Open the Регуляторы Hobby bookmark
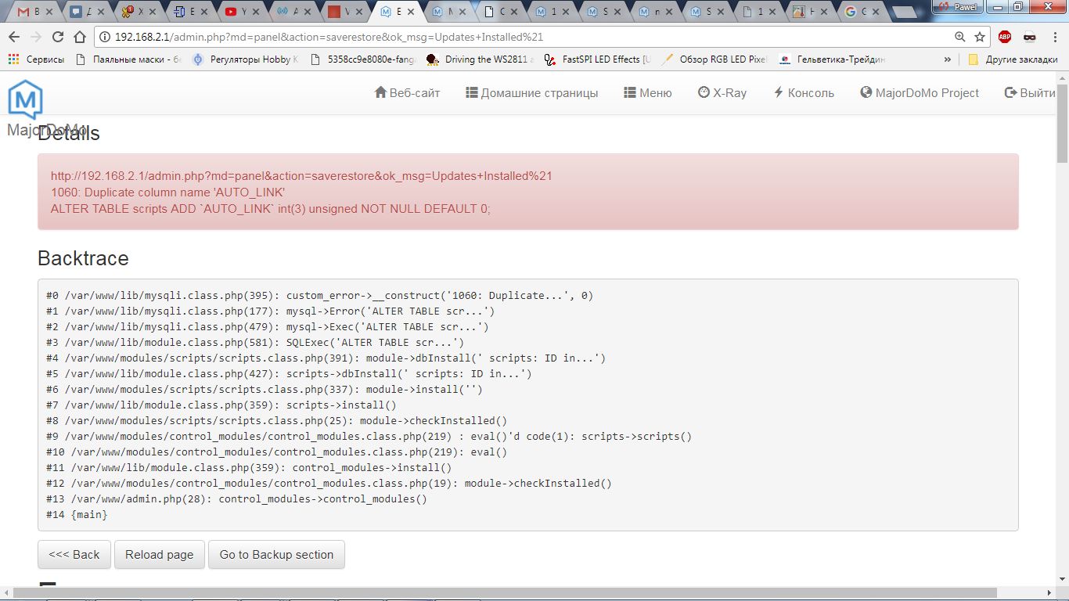The height and width of the screenshot is (601, 1069). click(x=245, y=59)
